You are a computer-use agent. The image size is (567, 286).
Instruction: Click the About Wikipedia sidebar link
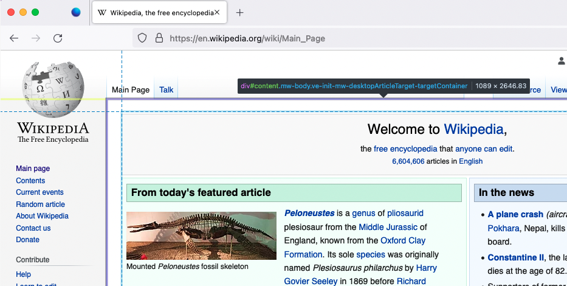coord(42,216)
